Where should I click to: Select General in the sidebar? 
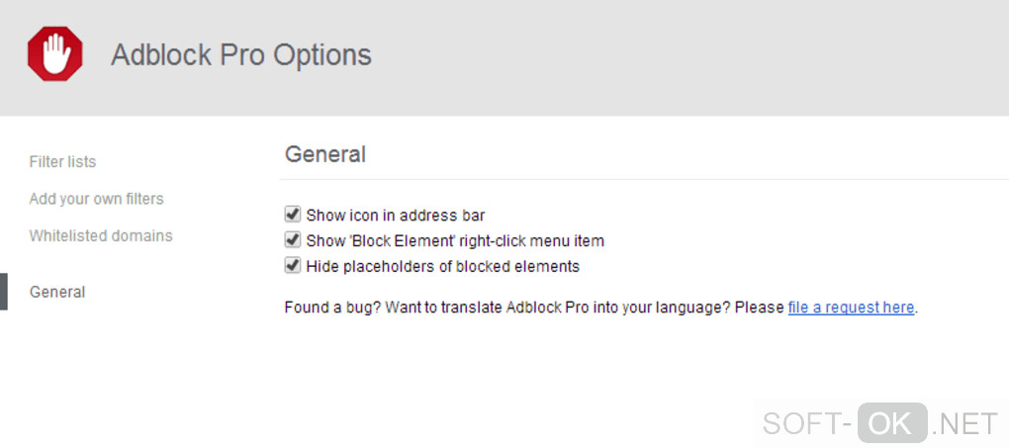(x=57, y=292)
